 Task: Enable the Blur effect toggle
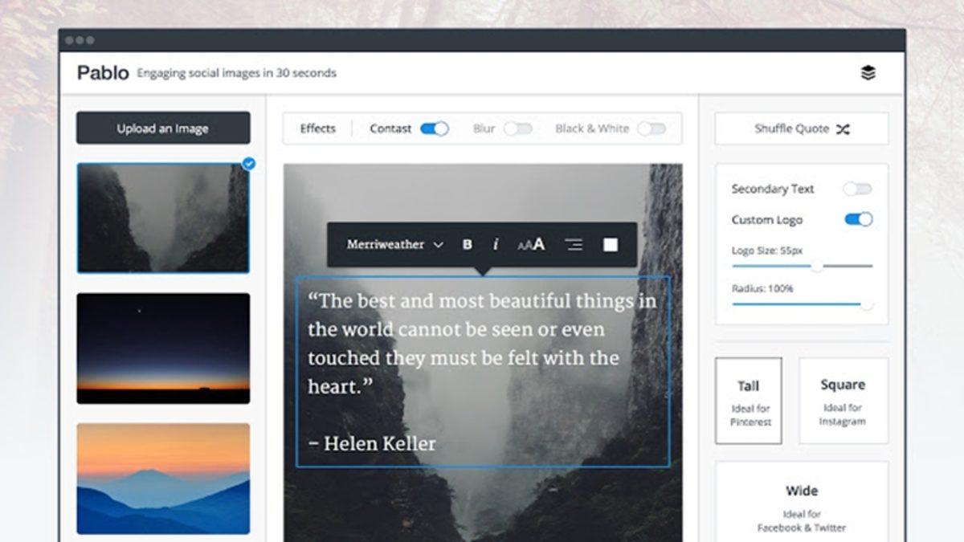coord(517,128)
